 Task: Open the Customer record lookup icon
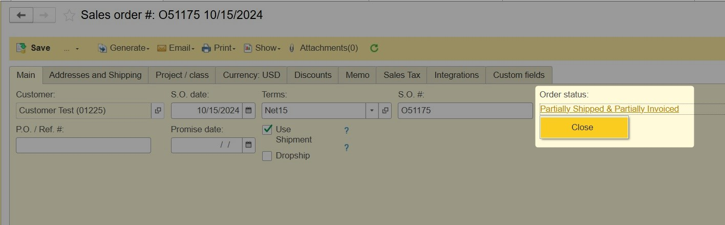pos(158,111)
